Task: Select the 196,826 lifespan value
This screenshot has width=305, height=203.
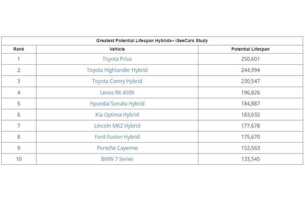Action: tap(250, 93)
